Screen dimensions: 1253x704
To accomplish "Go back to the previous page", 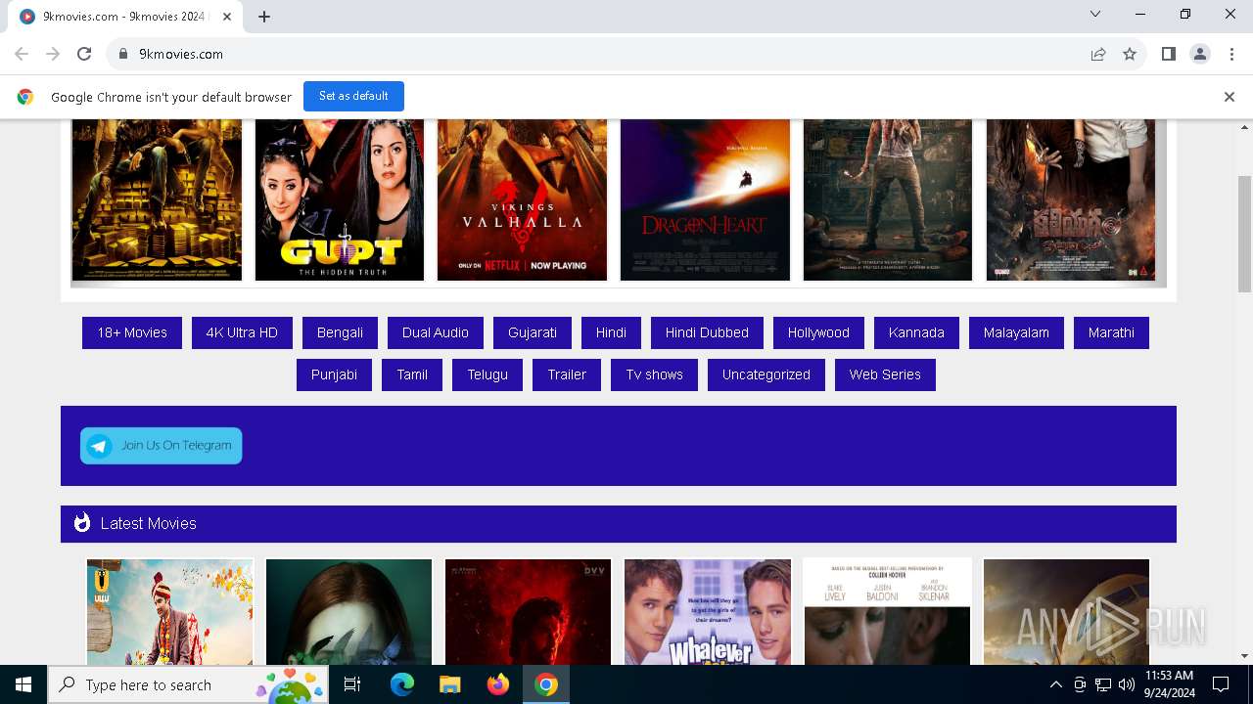I will coord(22,54).
